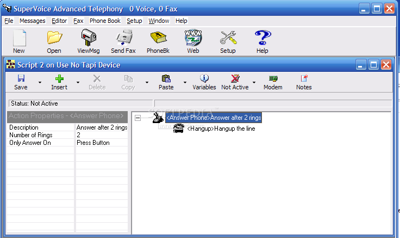Screen dimensions: 400x238
Task: Open the Notes icon
Action: tap(304, 78)
